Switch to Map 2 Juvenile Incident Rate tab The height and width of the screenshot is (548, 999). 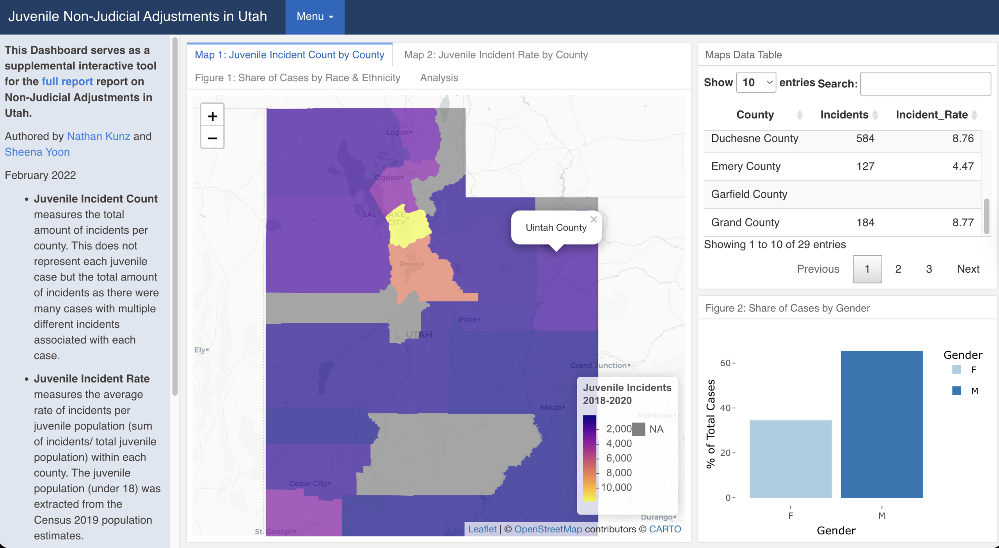coord(496,55)
